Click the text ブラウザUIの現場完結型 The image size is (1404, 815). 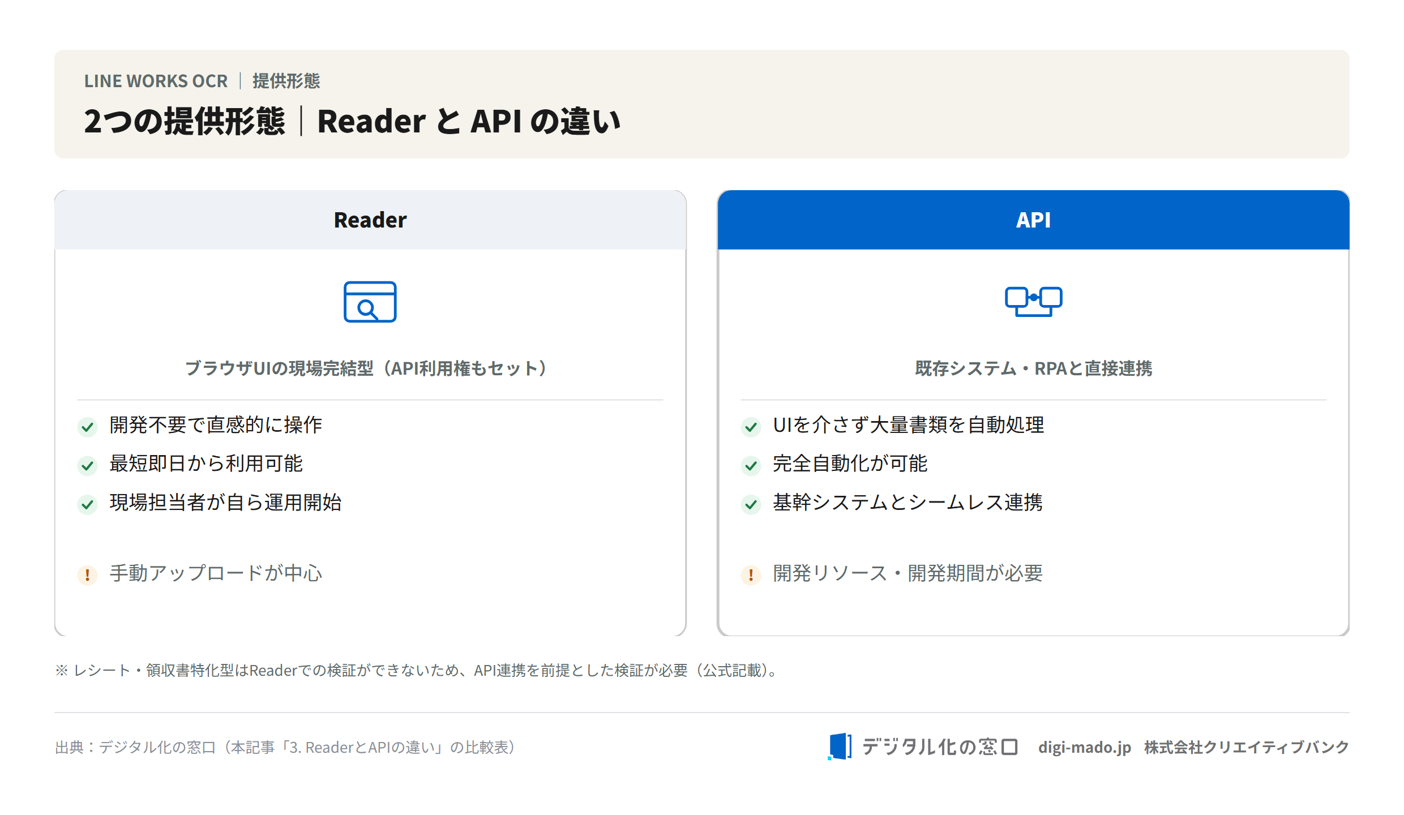click(x=279, y=368)
